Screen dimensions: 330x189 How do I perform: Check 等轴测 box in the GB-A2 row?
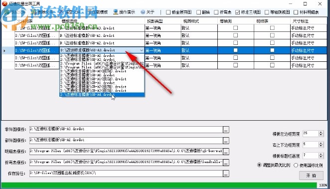click(x=235, y=43)
